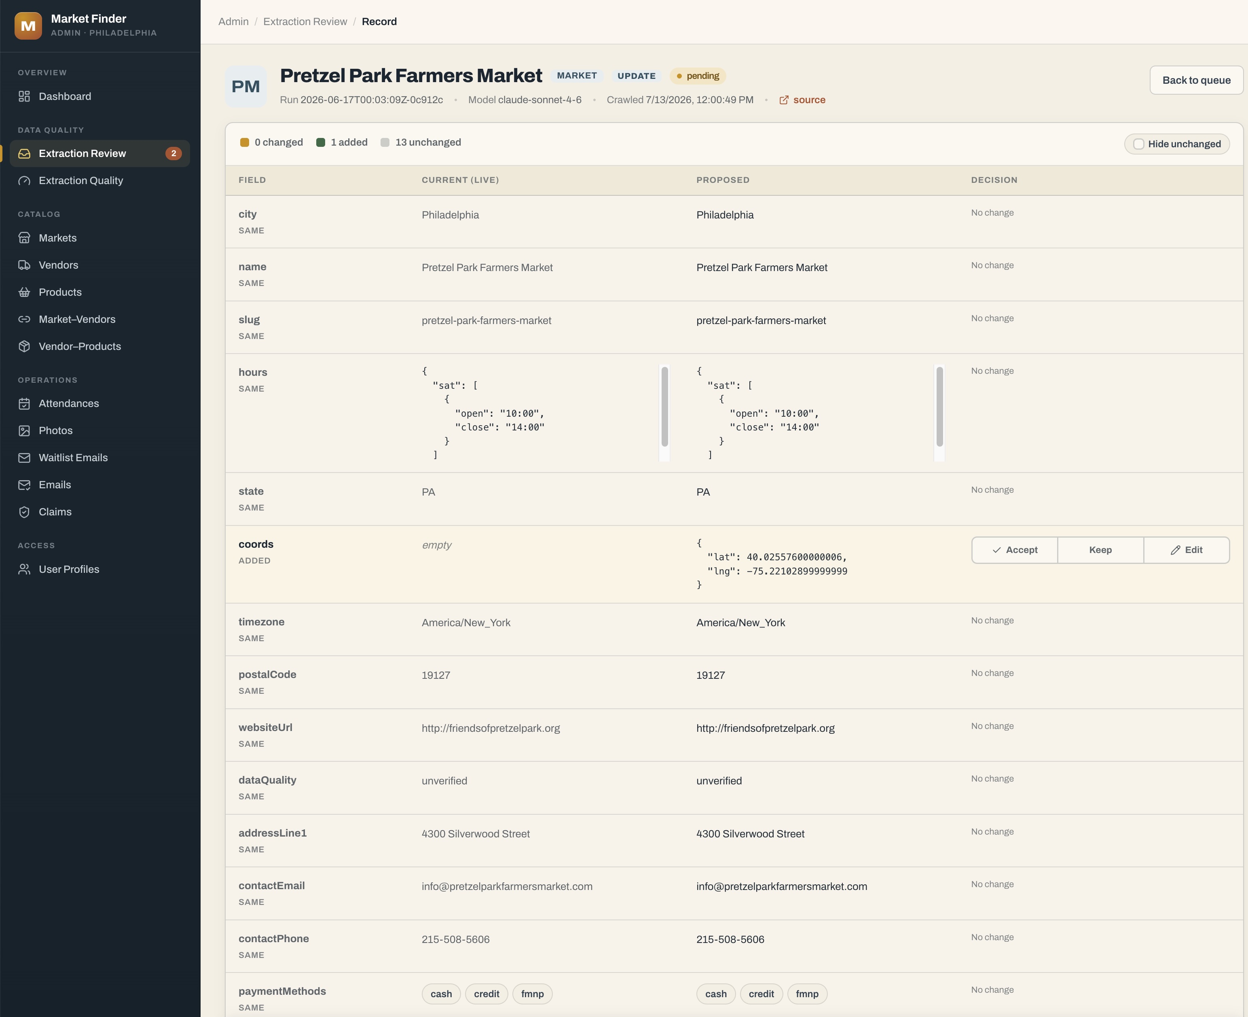The height and width of the screenshot is (1017, 1248).
Task: Click the Markets storefront icon
Action: pyautogui.click(x=24, y=238)
